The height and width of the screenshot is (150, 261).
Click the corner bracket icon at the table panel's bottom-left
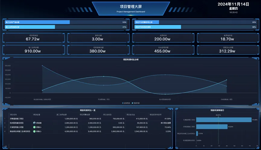[5, 147]
